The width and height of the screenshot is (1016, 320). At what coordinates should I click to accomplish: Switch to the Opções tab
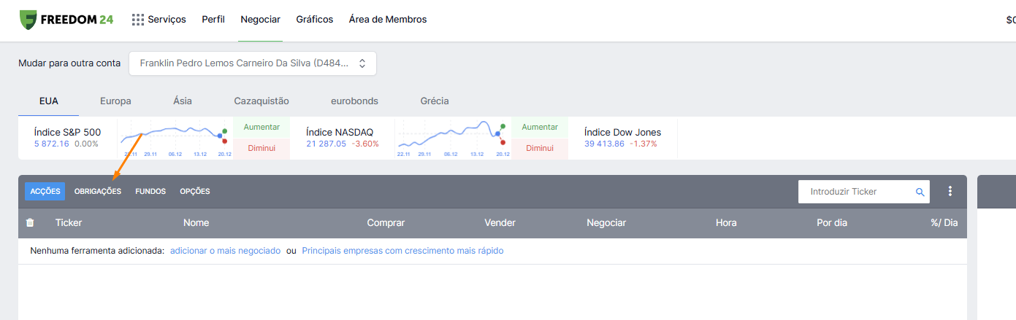pyautogui.click(x=195, y=191)
